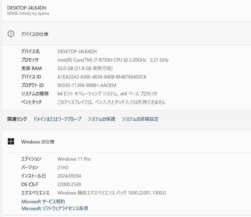251x217 pixels.
Task: Click the processor value Intel(R) Core(TM) i7-8750H
Action: [x=113, y=60]
